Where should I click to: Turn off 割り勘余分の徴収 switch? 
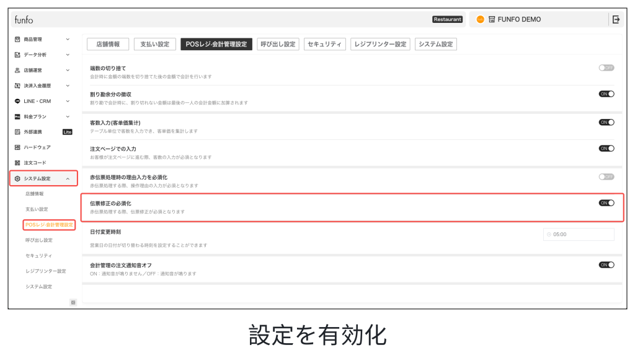(x=606, y=94)
